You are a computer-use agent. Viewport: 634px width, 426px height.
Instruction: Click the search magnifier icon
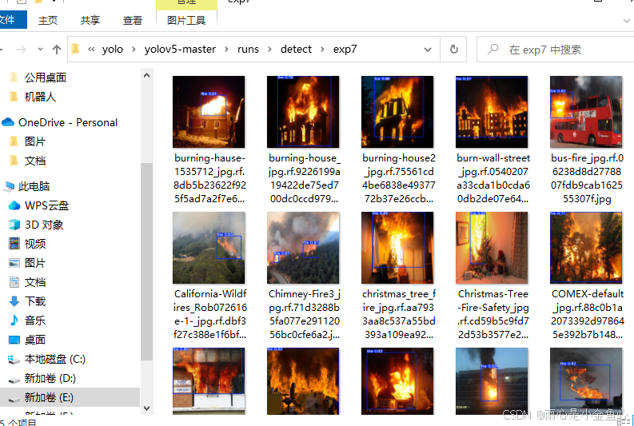click(492, 50)
